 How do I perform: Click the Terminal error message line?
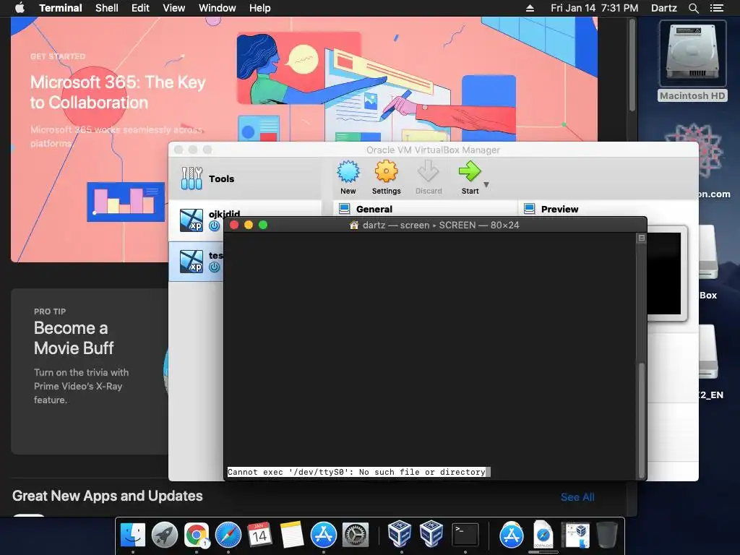click(356, 472)
